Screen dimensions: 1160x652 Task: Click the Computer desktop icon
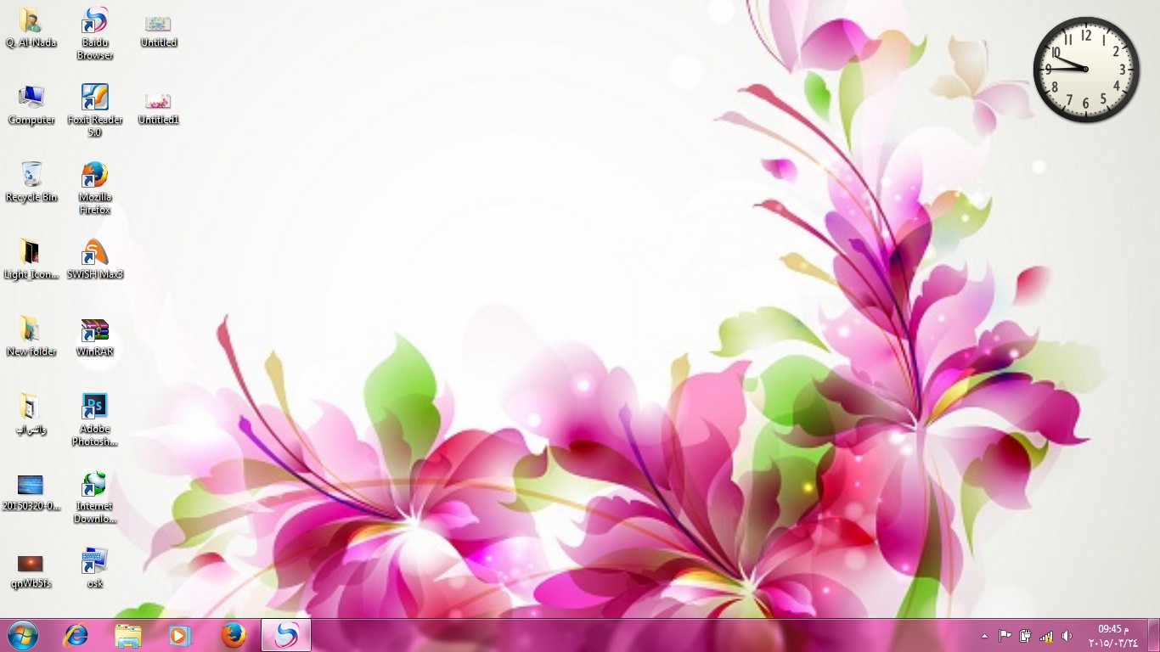31,98
